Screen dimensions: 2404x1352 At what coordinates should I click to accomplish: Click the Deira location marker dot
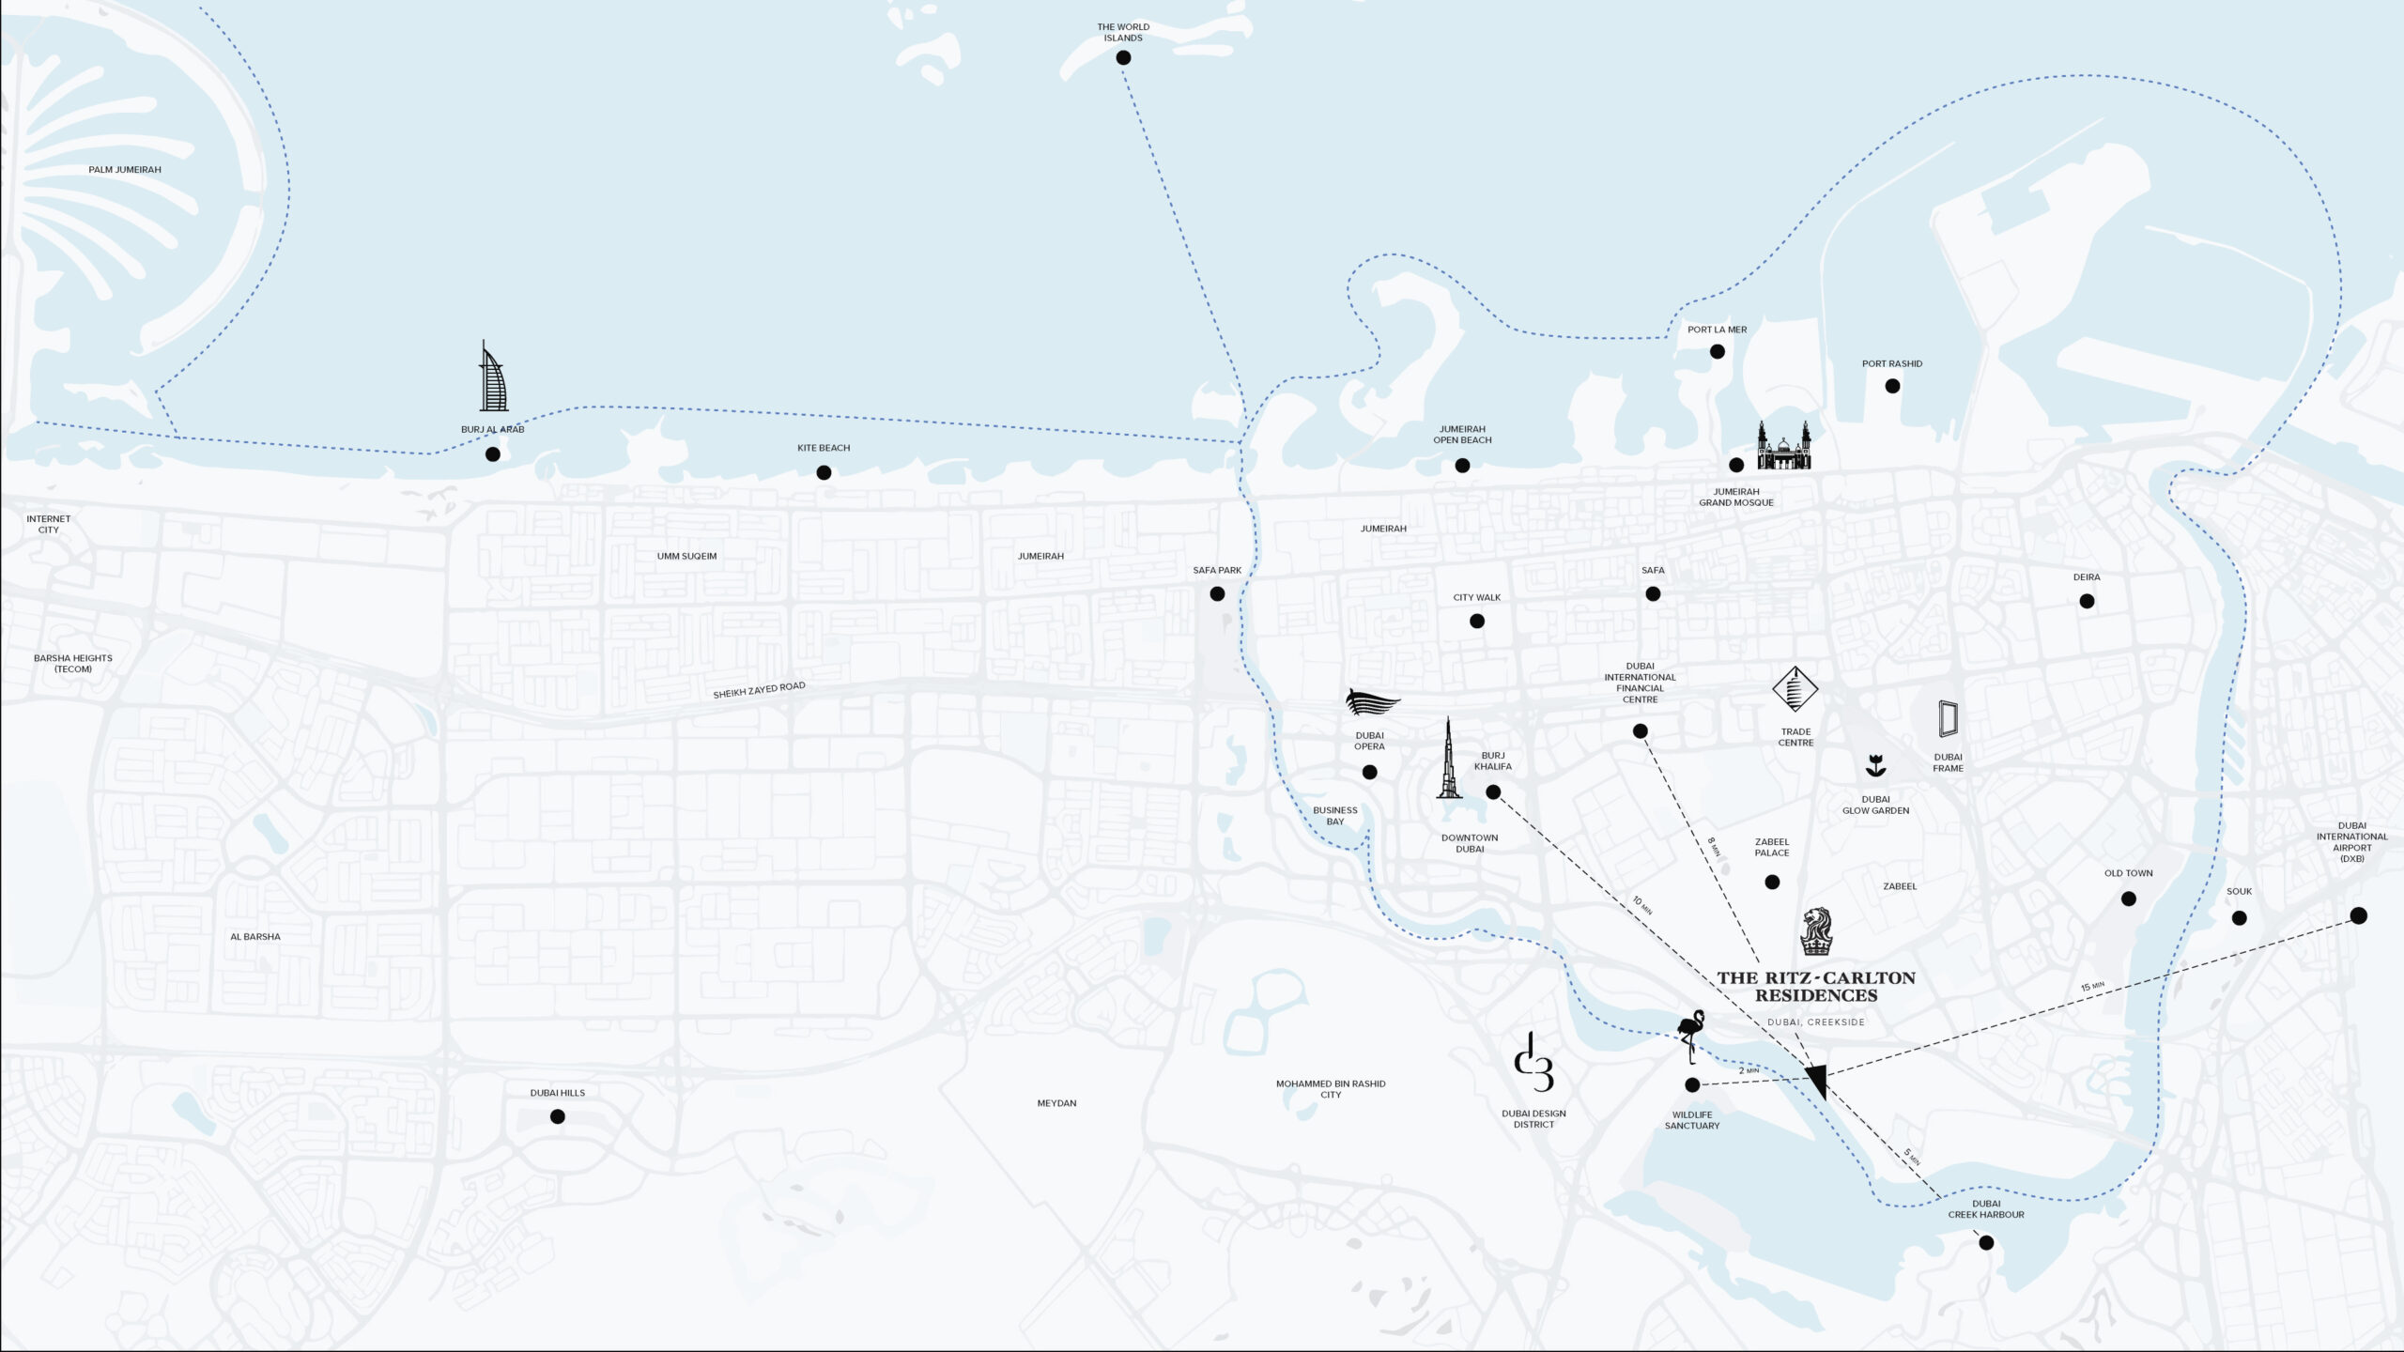click(x=2087, y=601)
